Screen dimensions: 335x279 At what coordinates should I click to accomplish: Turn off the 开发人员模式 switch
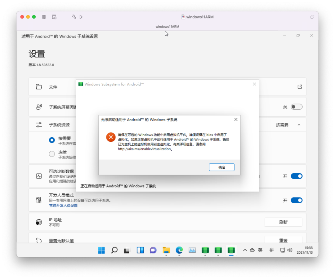[297, 200]
